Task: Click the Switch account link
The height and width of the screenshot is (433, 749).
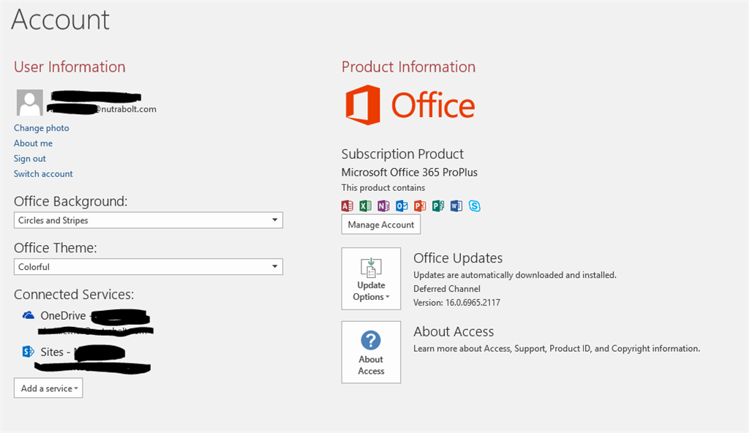Action: (x=43, y=174)
